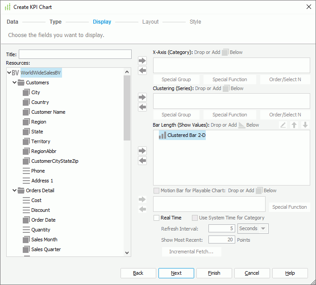Viewport: 316px width, 285px height.
Task: Collapse the WorldWideSalesBV root node
Action: pos(9,73)
